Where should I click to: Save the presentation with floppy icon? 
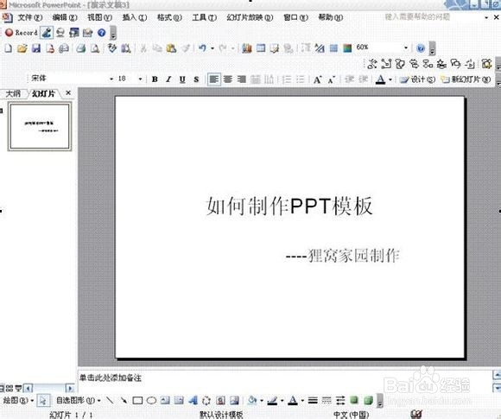click(x=35, y=48)
